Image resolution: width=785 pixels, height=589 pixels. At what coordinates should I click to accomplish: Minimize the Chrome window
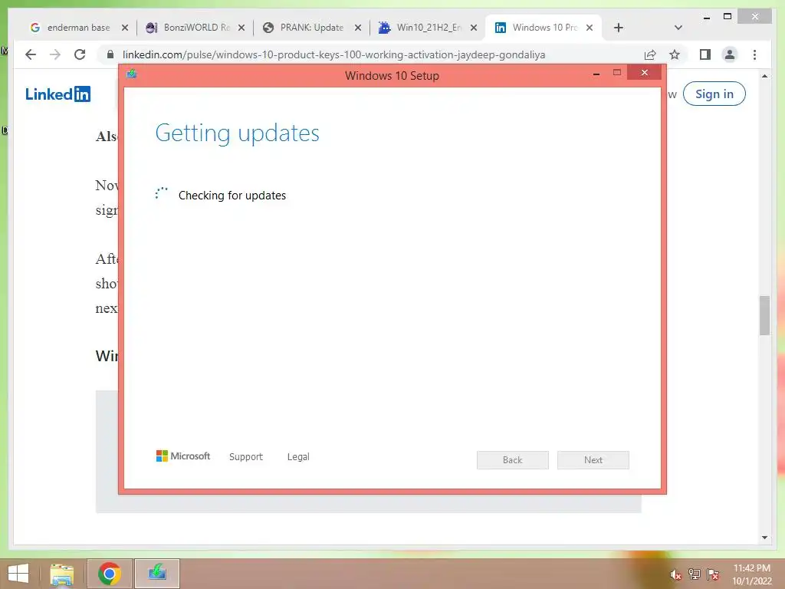coord(706,17)
